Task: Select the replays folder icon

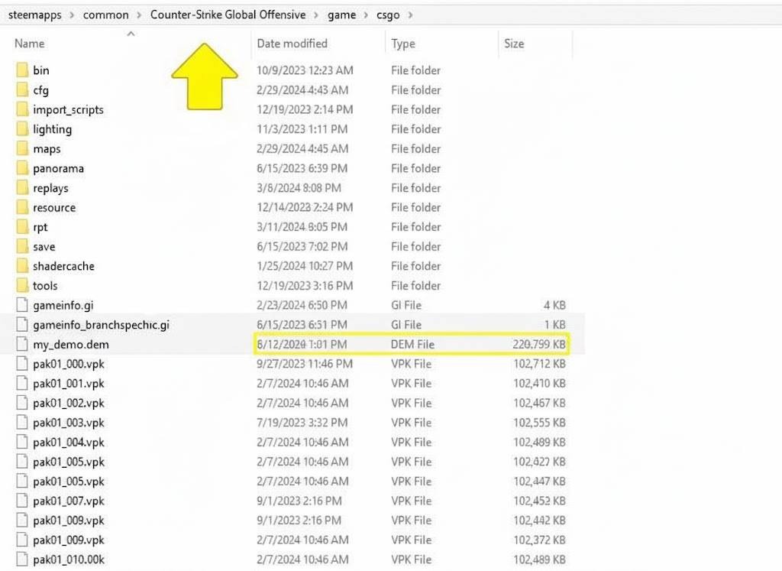Action: (x=21, y=188)
